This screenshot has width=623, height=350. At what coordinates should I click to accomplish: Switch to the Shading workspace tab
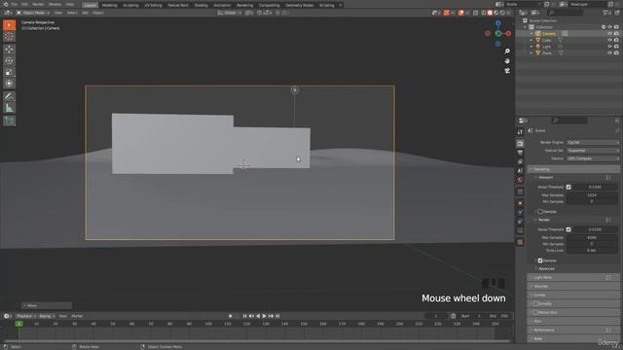coord(201,5)
